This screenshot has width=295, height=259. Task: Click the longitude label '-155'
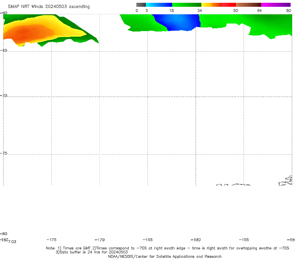coord(244,240)
